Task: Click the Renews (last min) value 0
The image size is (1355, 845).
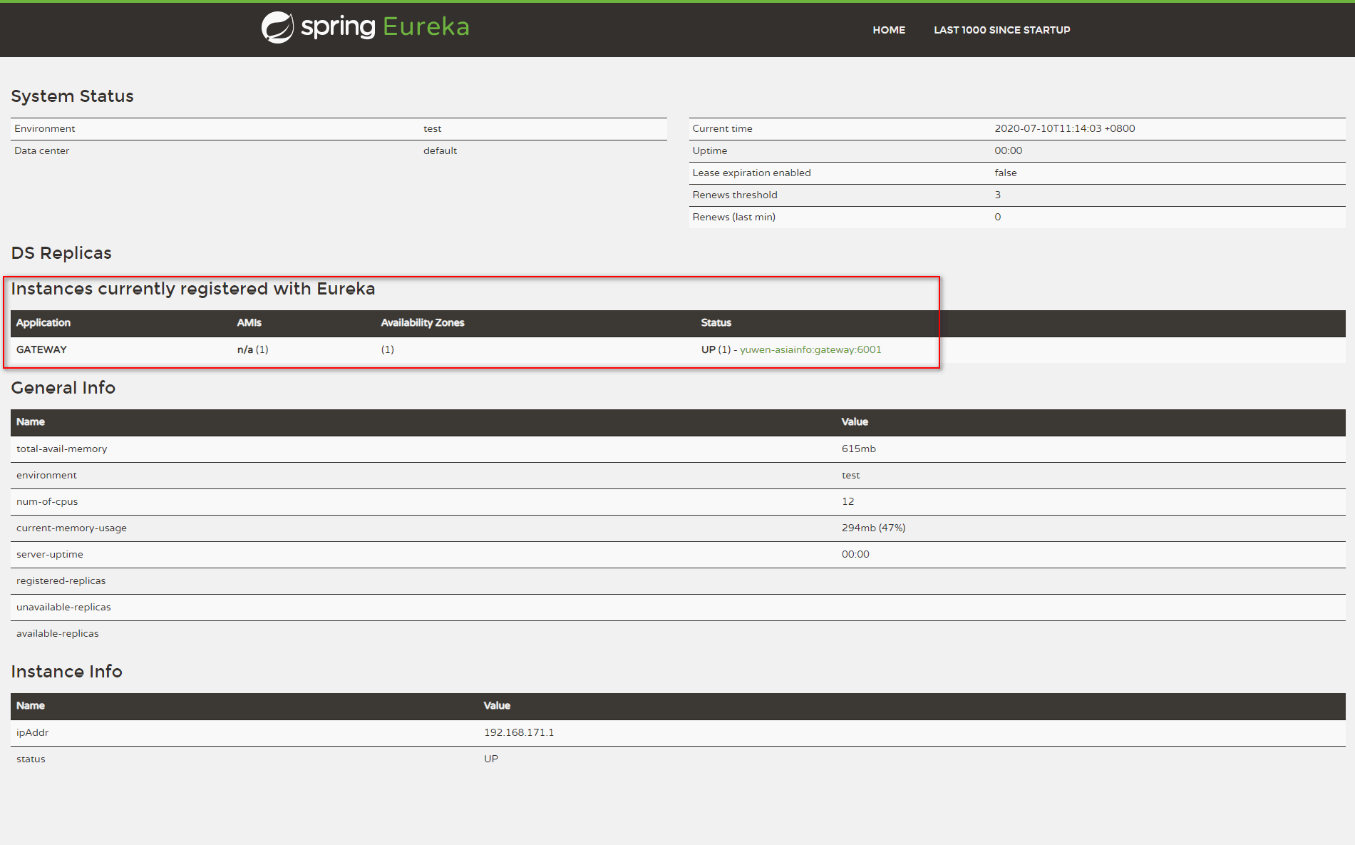Action: pyautogui.click(x=998, y=217)
